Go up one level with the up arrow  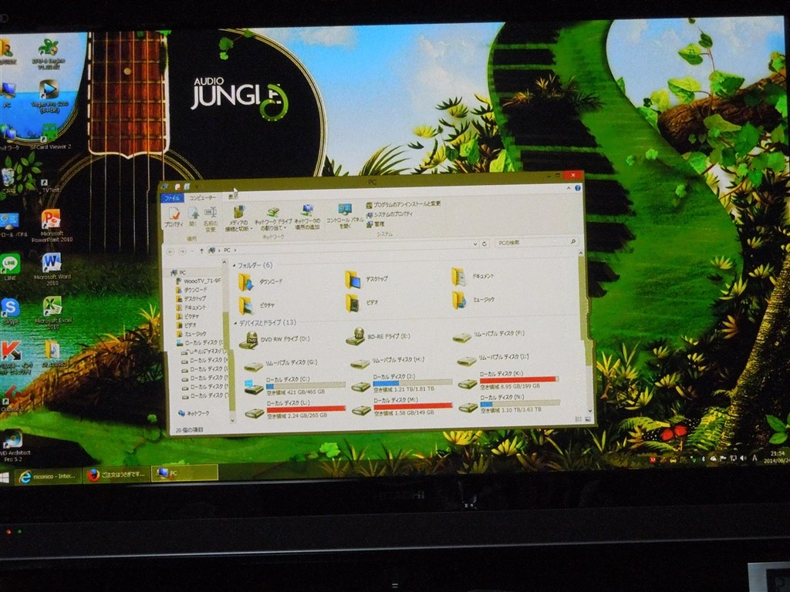(x=201, y=251)
